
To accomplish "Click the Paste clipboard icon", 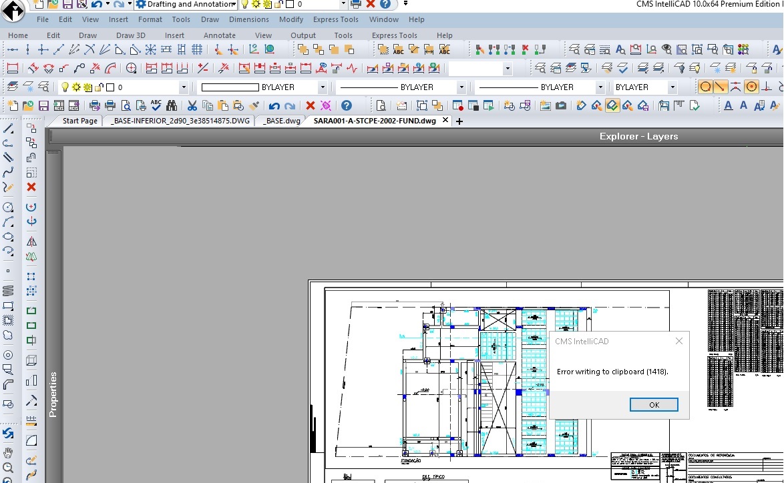I will point(223,105).
